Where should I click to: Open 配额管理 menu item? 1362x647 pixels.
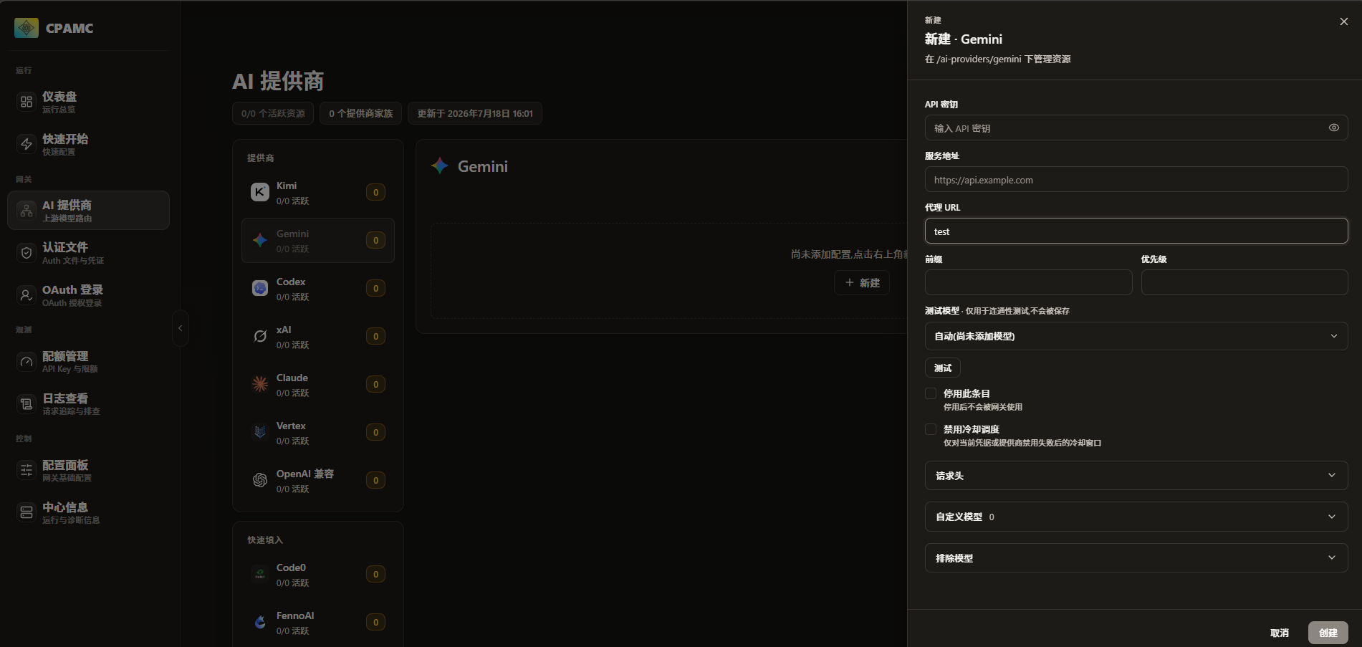coord(88,362)
